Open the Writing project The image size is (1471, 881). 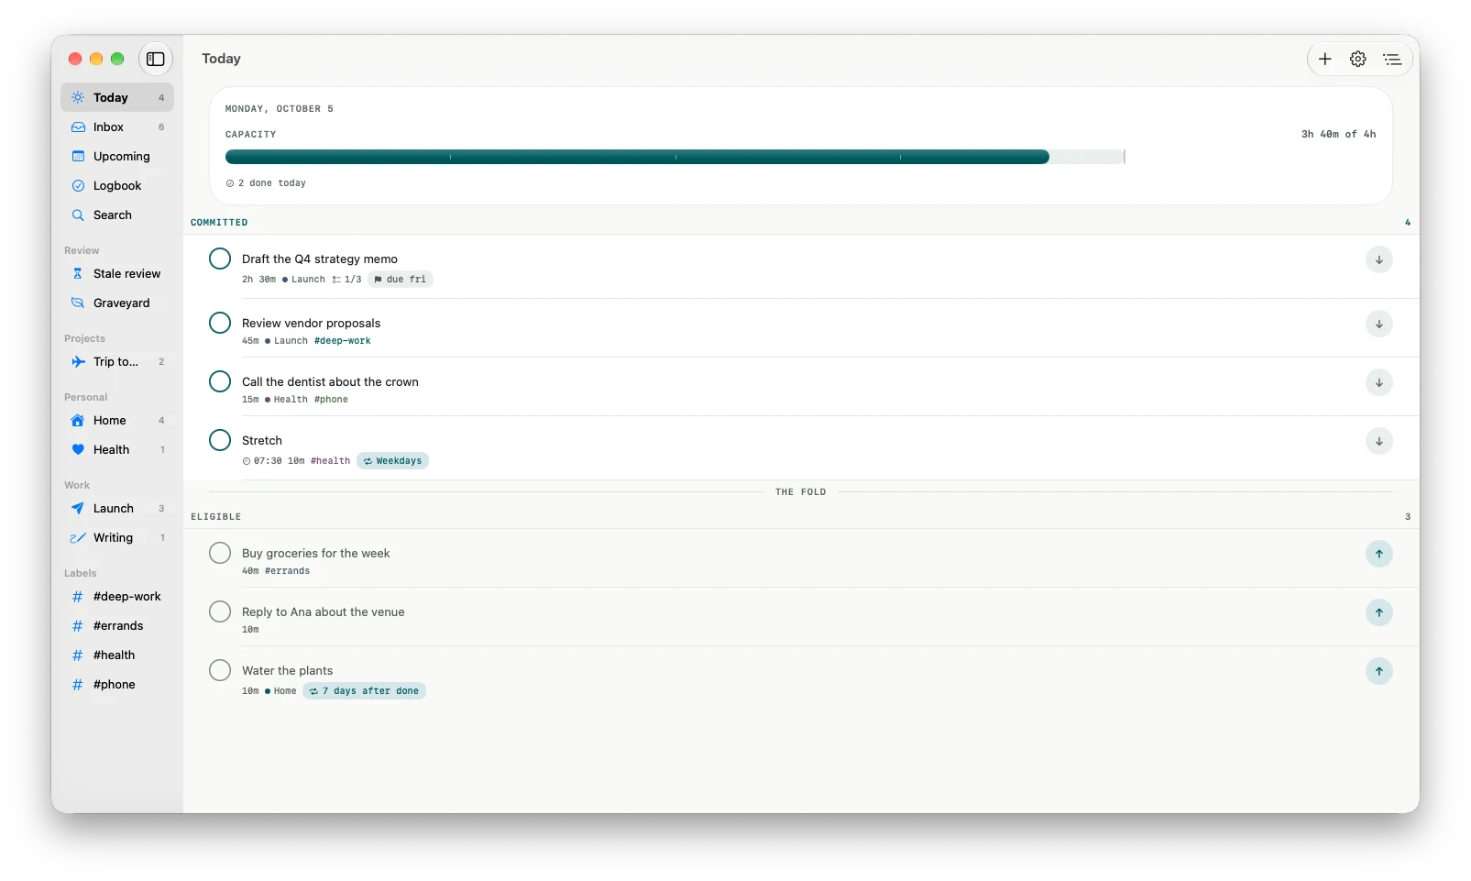[x=117, y=537]
